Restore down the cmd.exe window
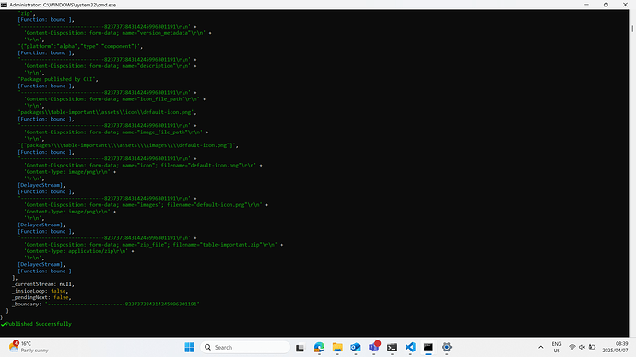Screen dimensions: 636x357 coord(606,5)
